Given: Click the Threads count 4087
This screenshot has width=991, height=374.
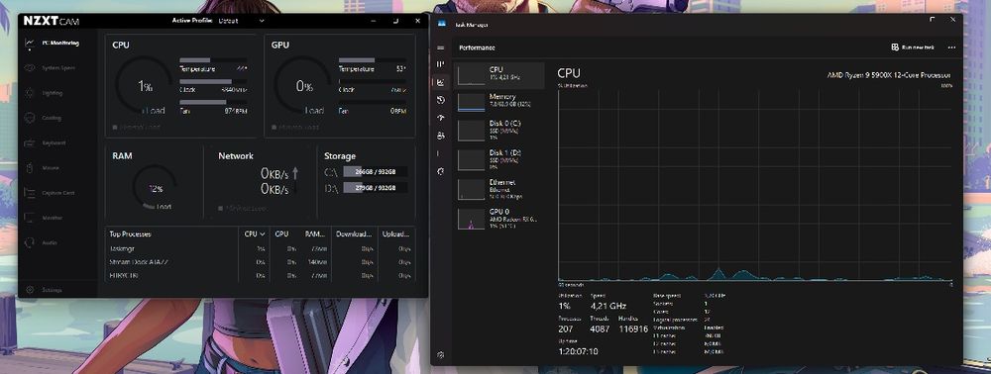Looking at the screenshot, I should point(601,328).
